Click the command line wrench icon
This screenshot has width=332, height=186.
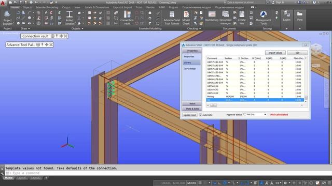(2, 174)
